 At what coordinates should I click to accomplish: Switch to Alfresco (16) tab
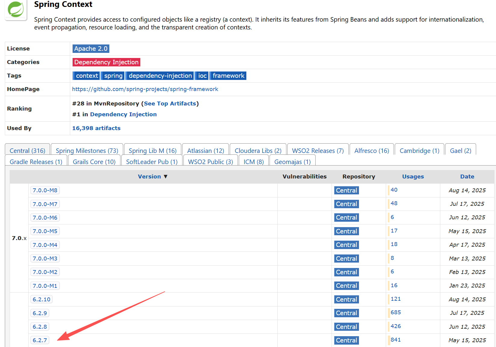(372, 151)
